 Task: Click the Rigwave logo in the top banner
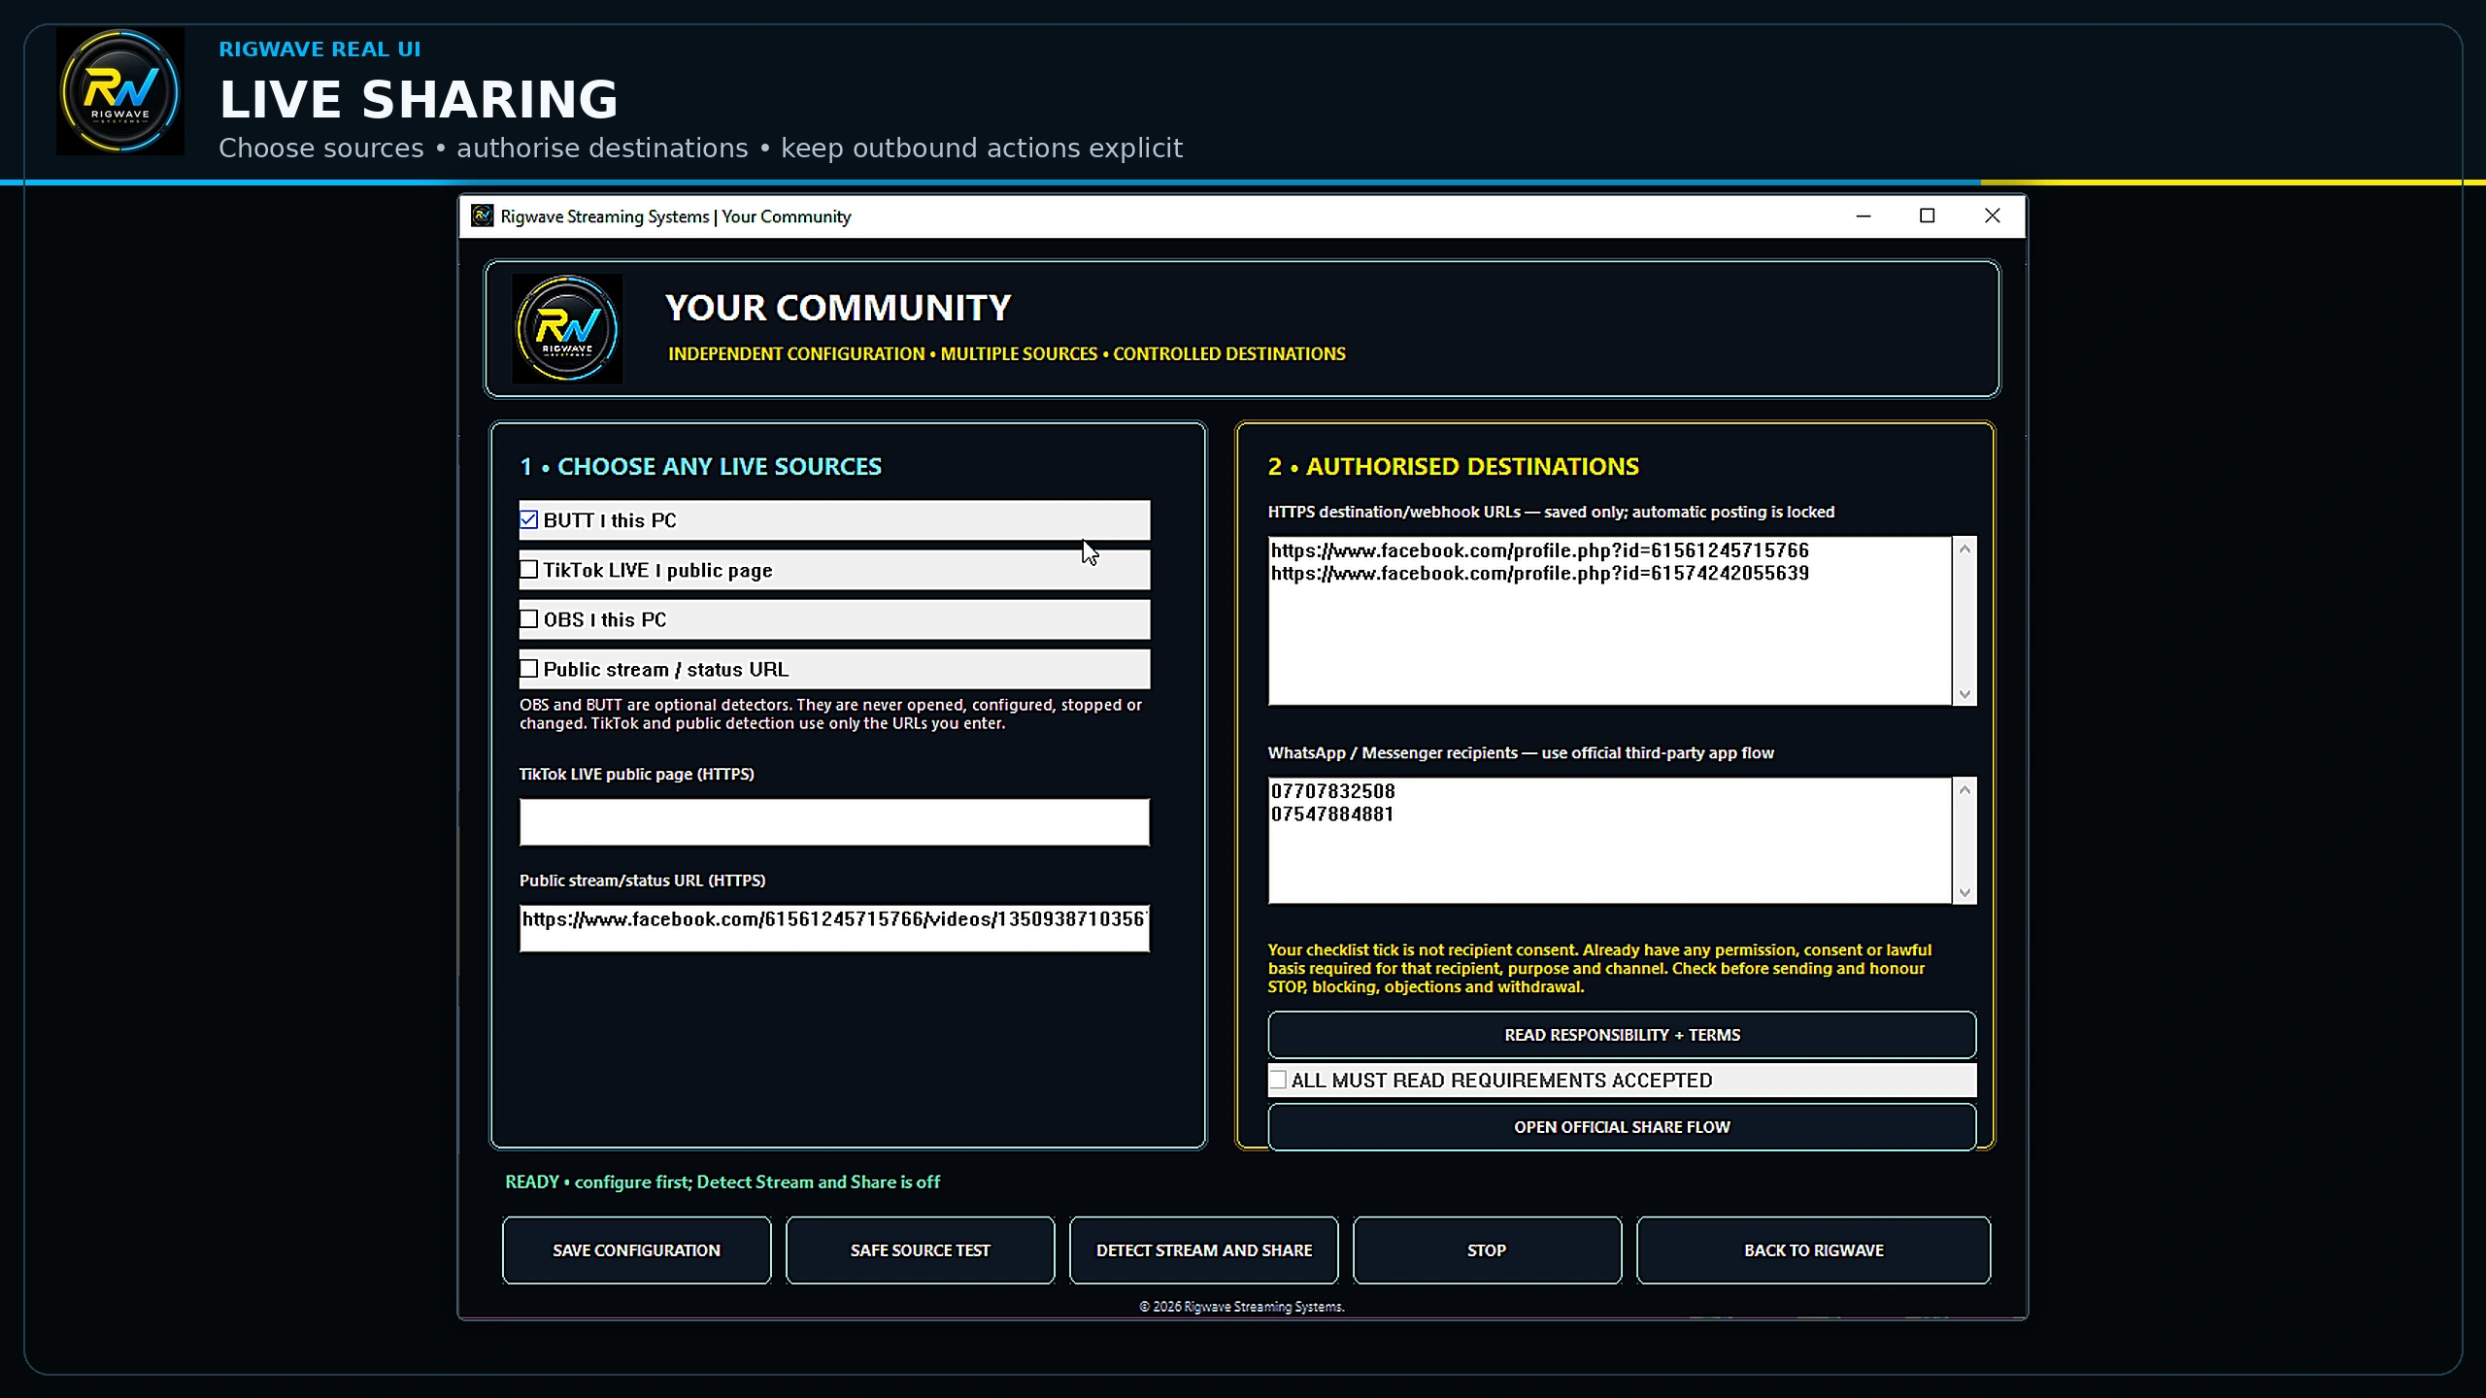pyautogui.click(x=120, y=91)
